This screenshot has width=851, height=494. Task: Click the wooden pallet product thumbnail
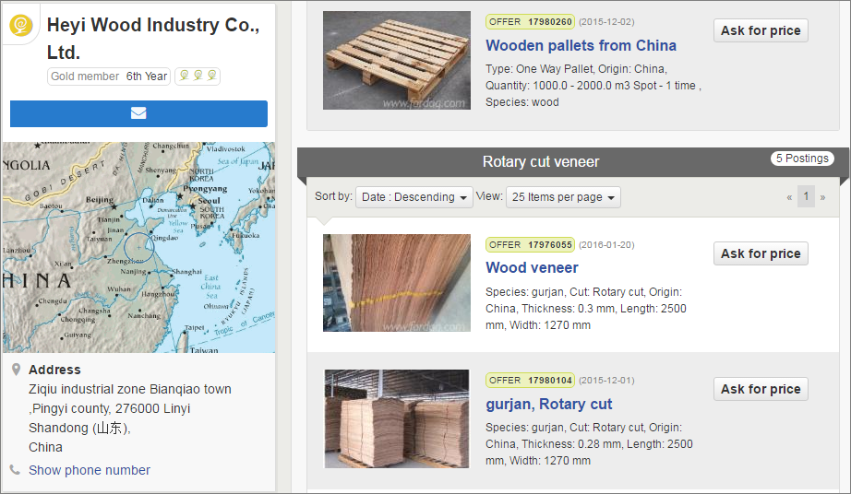[397, 61]
